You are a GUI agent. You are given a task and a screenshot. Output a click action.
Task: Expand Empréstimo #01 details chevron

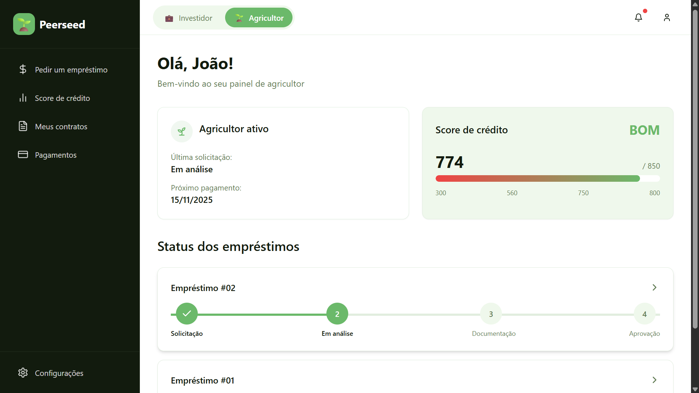click(654, 380)
